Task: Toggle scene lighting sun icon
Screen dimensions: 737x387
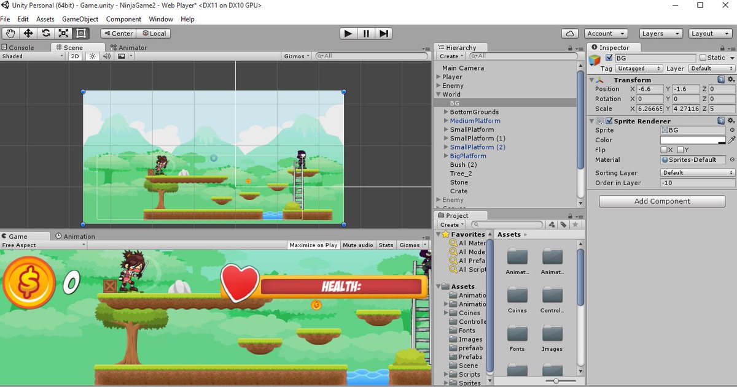Action: 93,56
